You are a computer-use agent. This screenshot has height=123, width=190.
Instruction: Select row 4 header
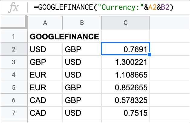pyautogui.click(x=14, y=75)
